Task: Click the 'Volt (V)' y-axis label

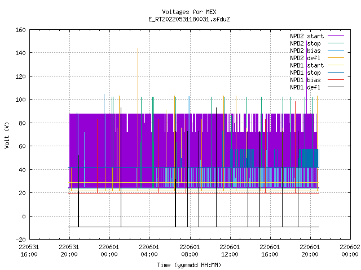Action: (7, 135)
